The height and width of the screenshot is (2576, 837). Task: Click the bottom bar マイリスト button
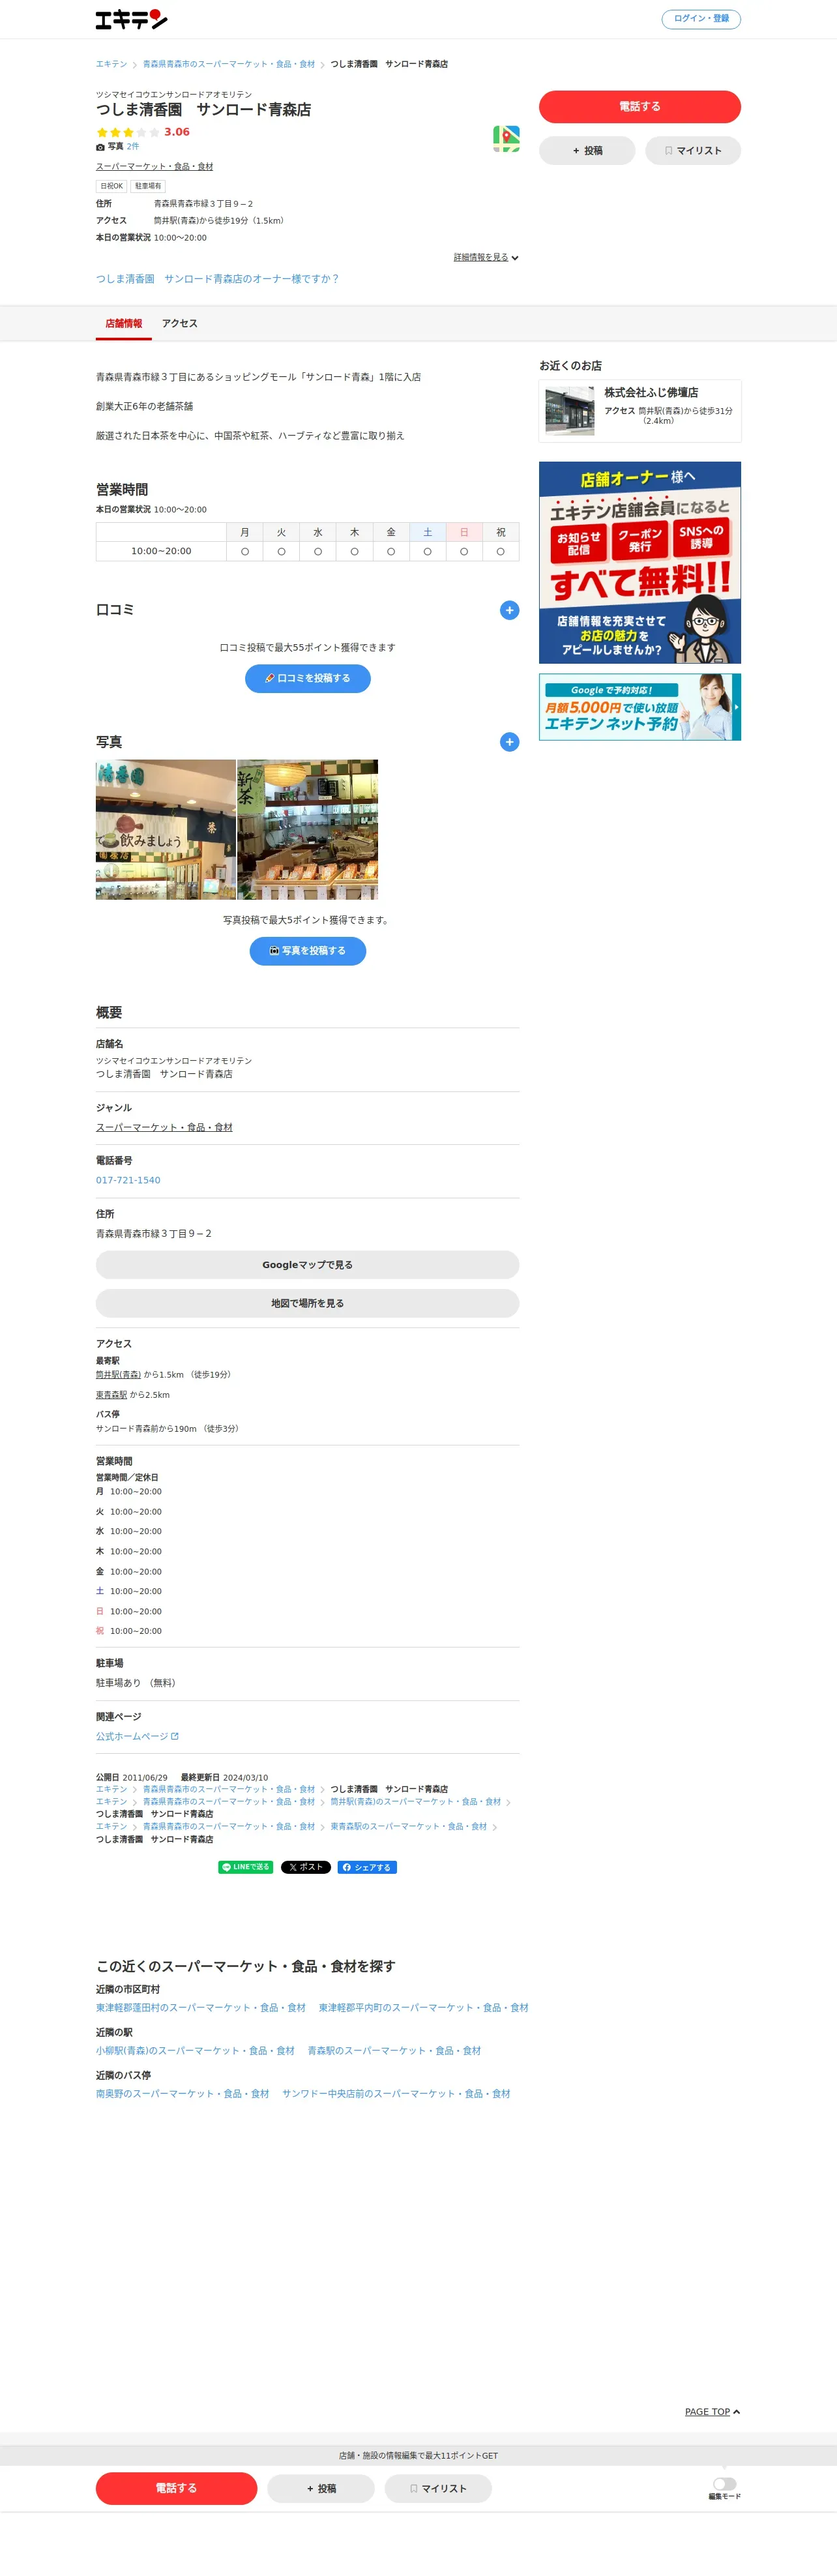click(x=438, y=2488)
